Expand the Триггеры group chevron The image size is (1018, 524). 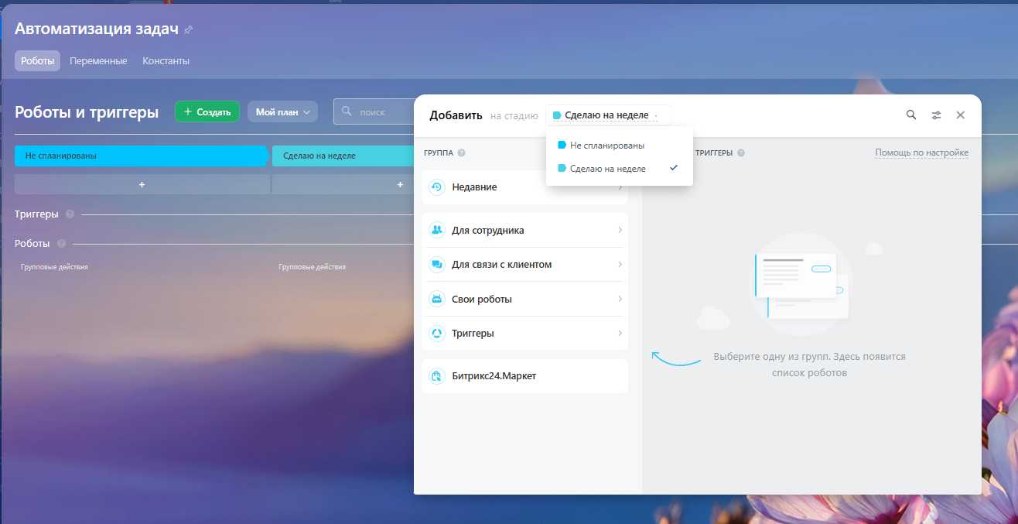click(x=620, y=334)
